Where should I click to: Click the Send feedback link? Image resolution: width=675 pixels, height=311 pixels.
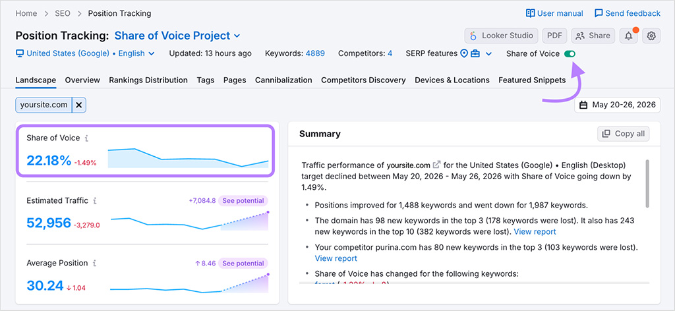click(628, 13)
